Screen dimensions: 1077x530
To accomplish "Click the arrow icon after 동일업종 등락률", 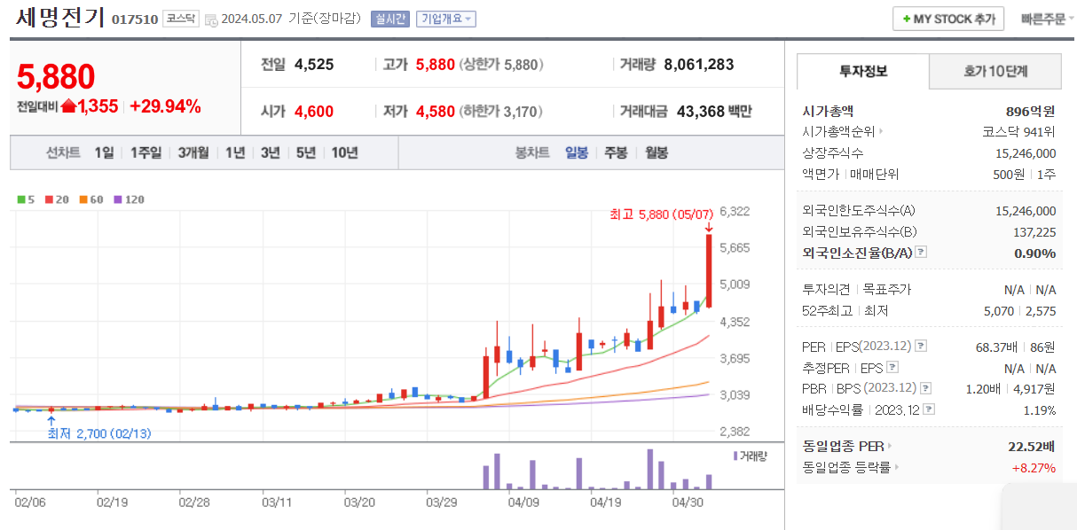I will pos(896,467).
